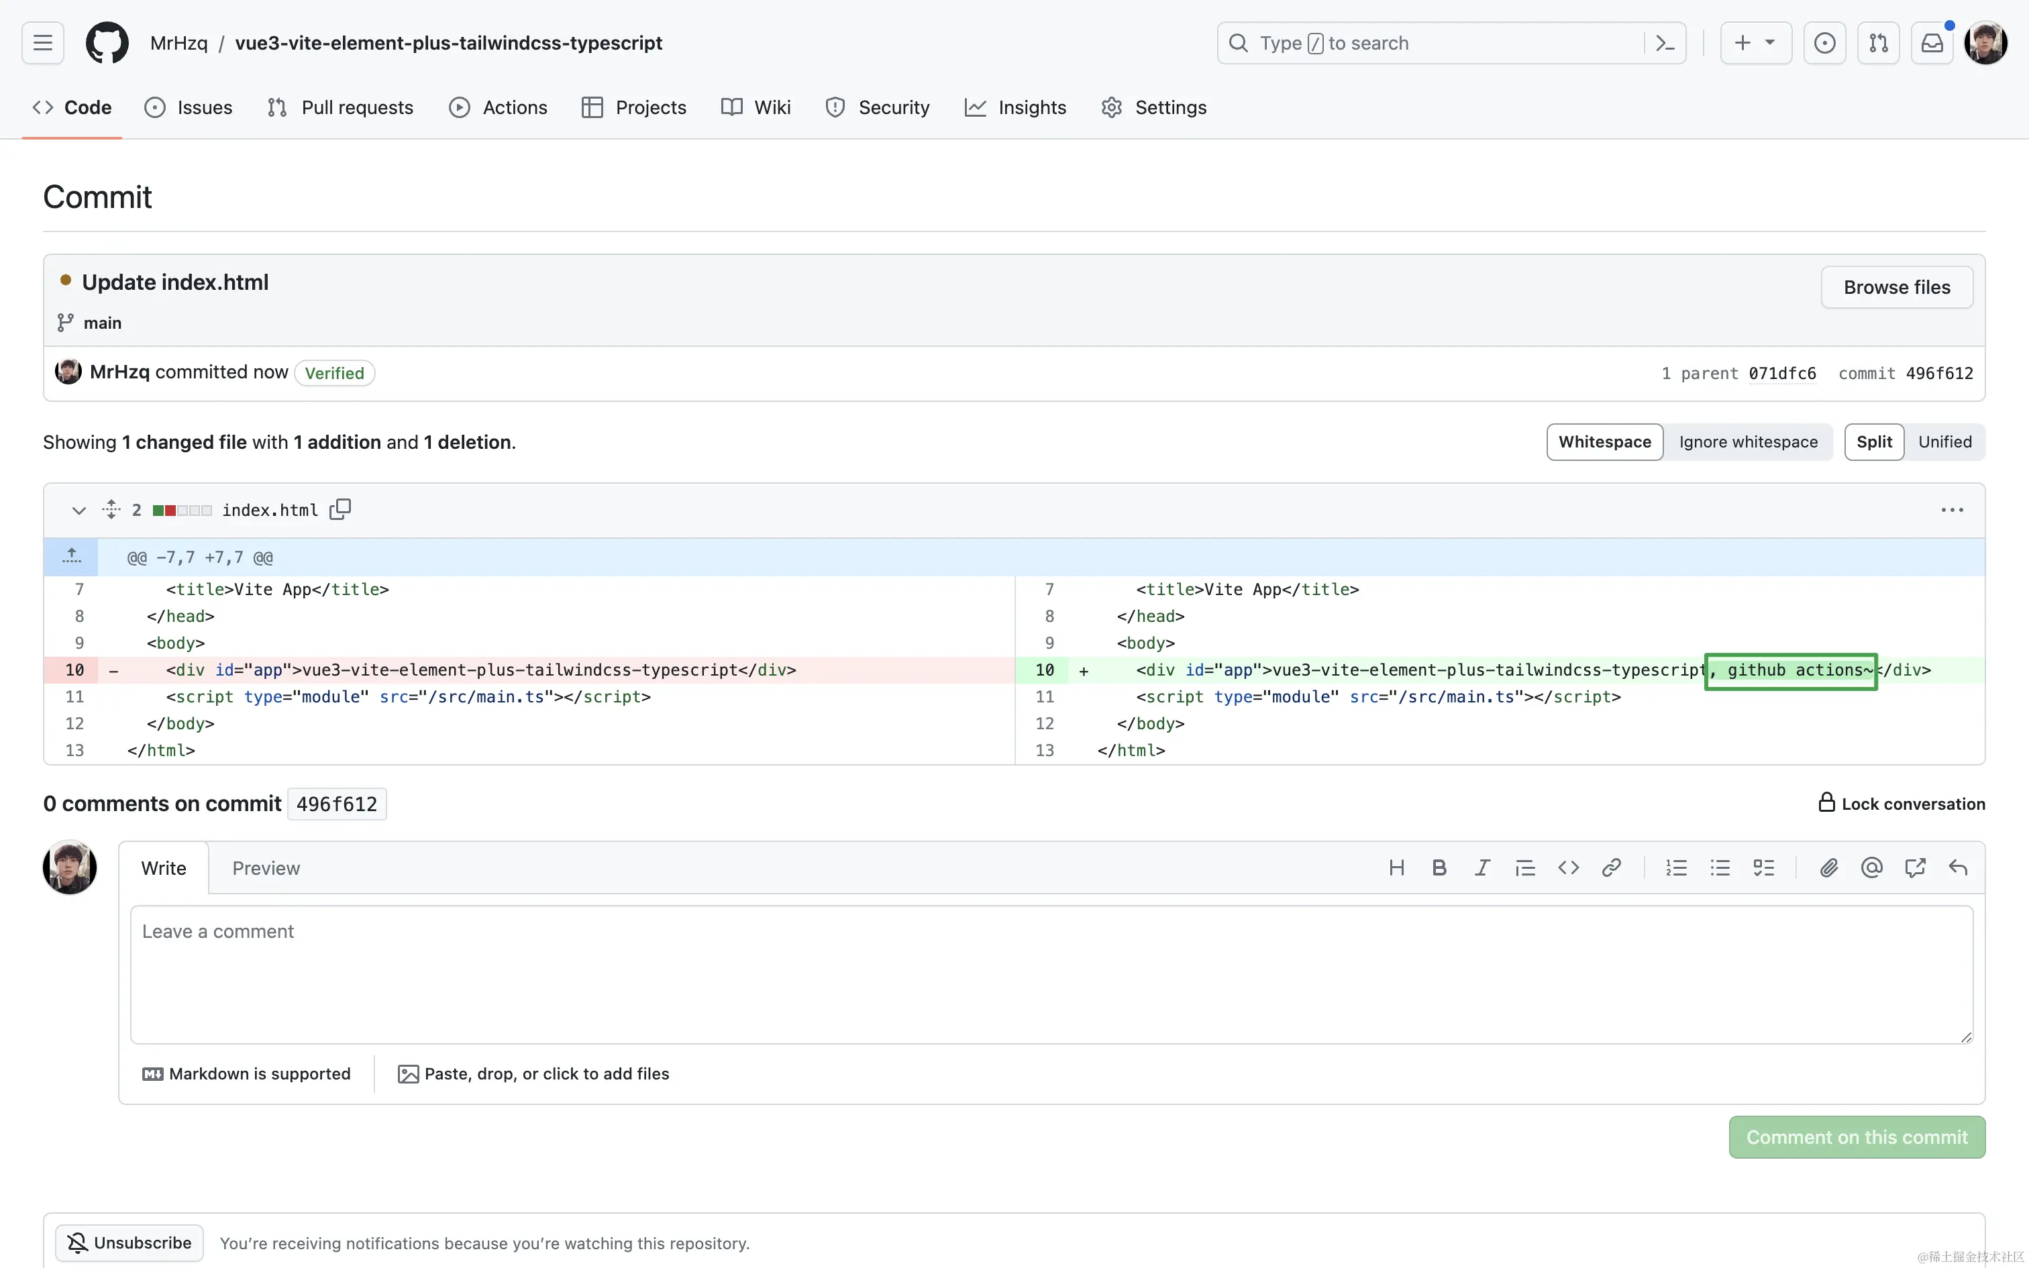Screen dimensions: 2029x1268
Task: Open the notifications inbox icon
Action: tap(1932, 43)
